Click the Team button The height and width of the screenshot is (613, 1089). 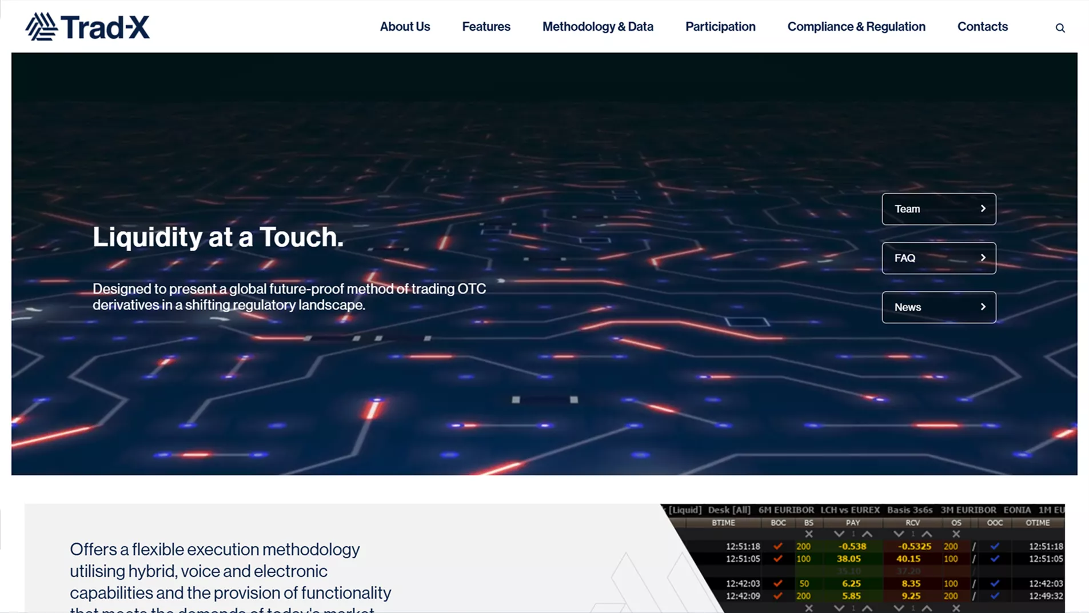(x=939, y=209)
